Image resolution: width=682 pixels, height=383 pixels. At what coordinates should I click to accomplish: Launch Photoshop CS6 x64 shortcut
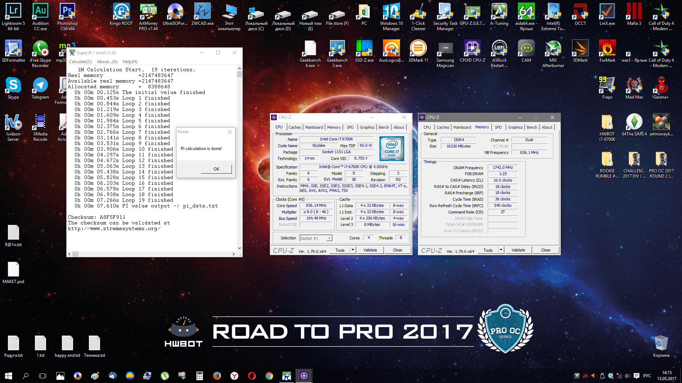(x=67, y=16)
